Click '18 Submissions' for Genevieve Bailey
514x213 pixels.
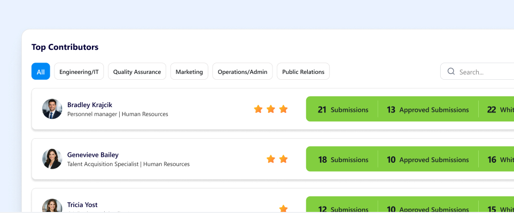click(x=343, y=159)
